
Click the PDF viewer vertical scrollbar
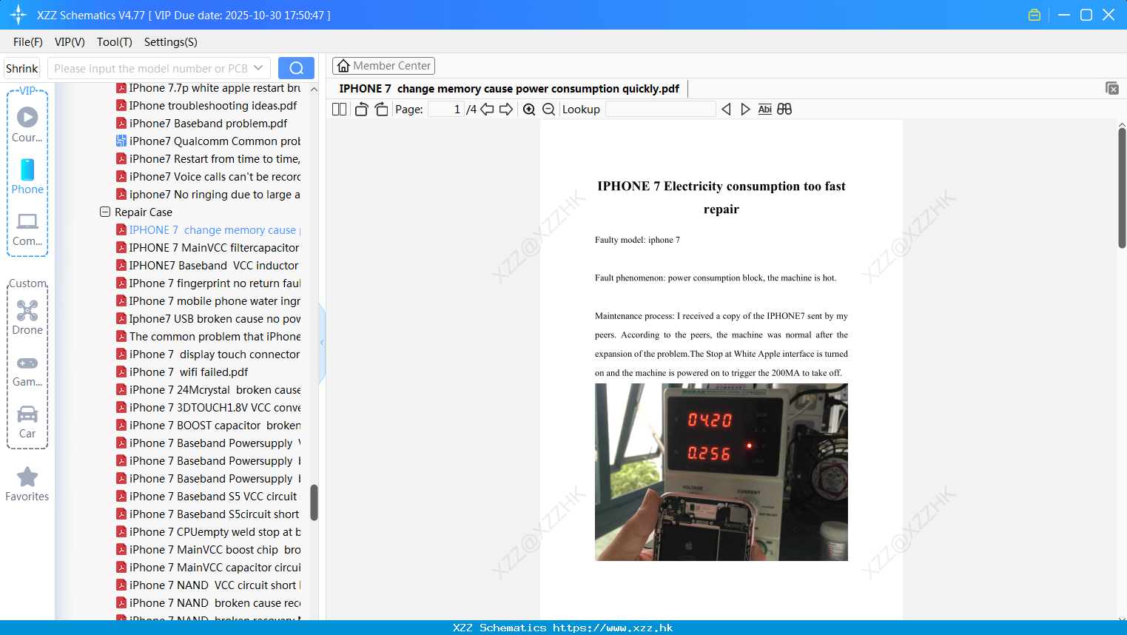click(1122, 188)
